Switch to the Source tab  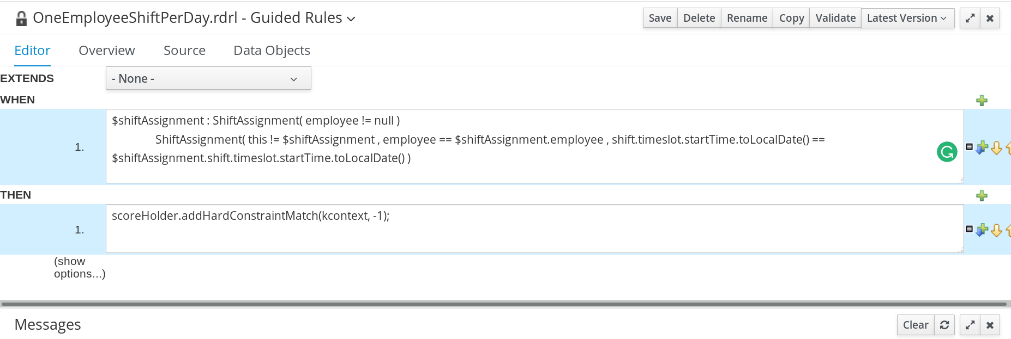[x=184, y=51]
